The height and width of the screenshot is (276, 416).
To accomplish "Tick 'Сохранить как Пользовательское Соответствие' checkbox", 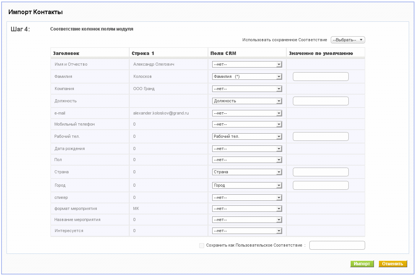I will (x=201, y=245).
